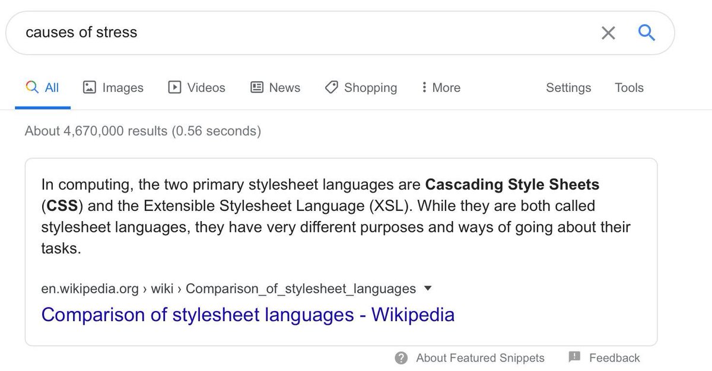Click the Shopping tab tag icon
This screenshot has height=371, width=712.
[332, 88]
